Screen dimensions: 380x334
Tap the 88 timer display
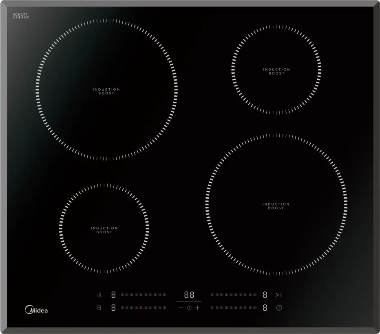(189, 295)
